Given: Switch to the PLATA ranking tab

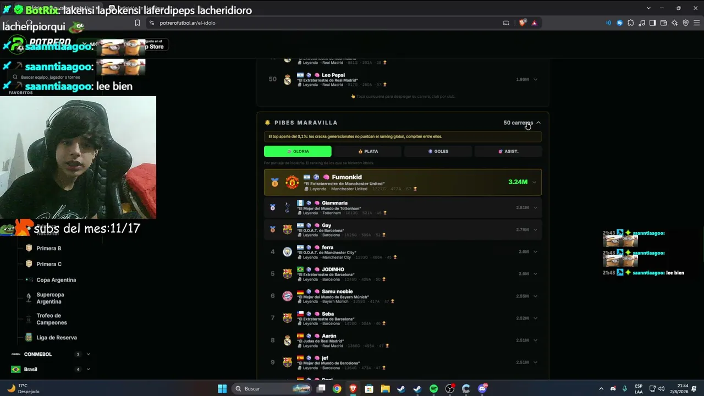Looking at the screenshot, I should pos(368,151).
